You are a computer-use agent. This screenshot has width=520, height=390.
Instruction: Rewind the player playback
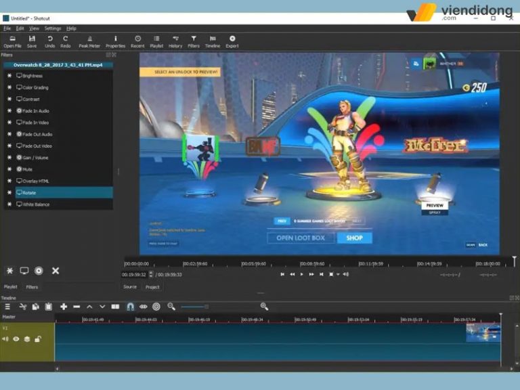[x=292, y=274]
